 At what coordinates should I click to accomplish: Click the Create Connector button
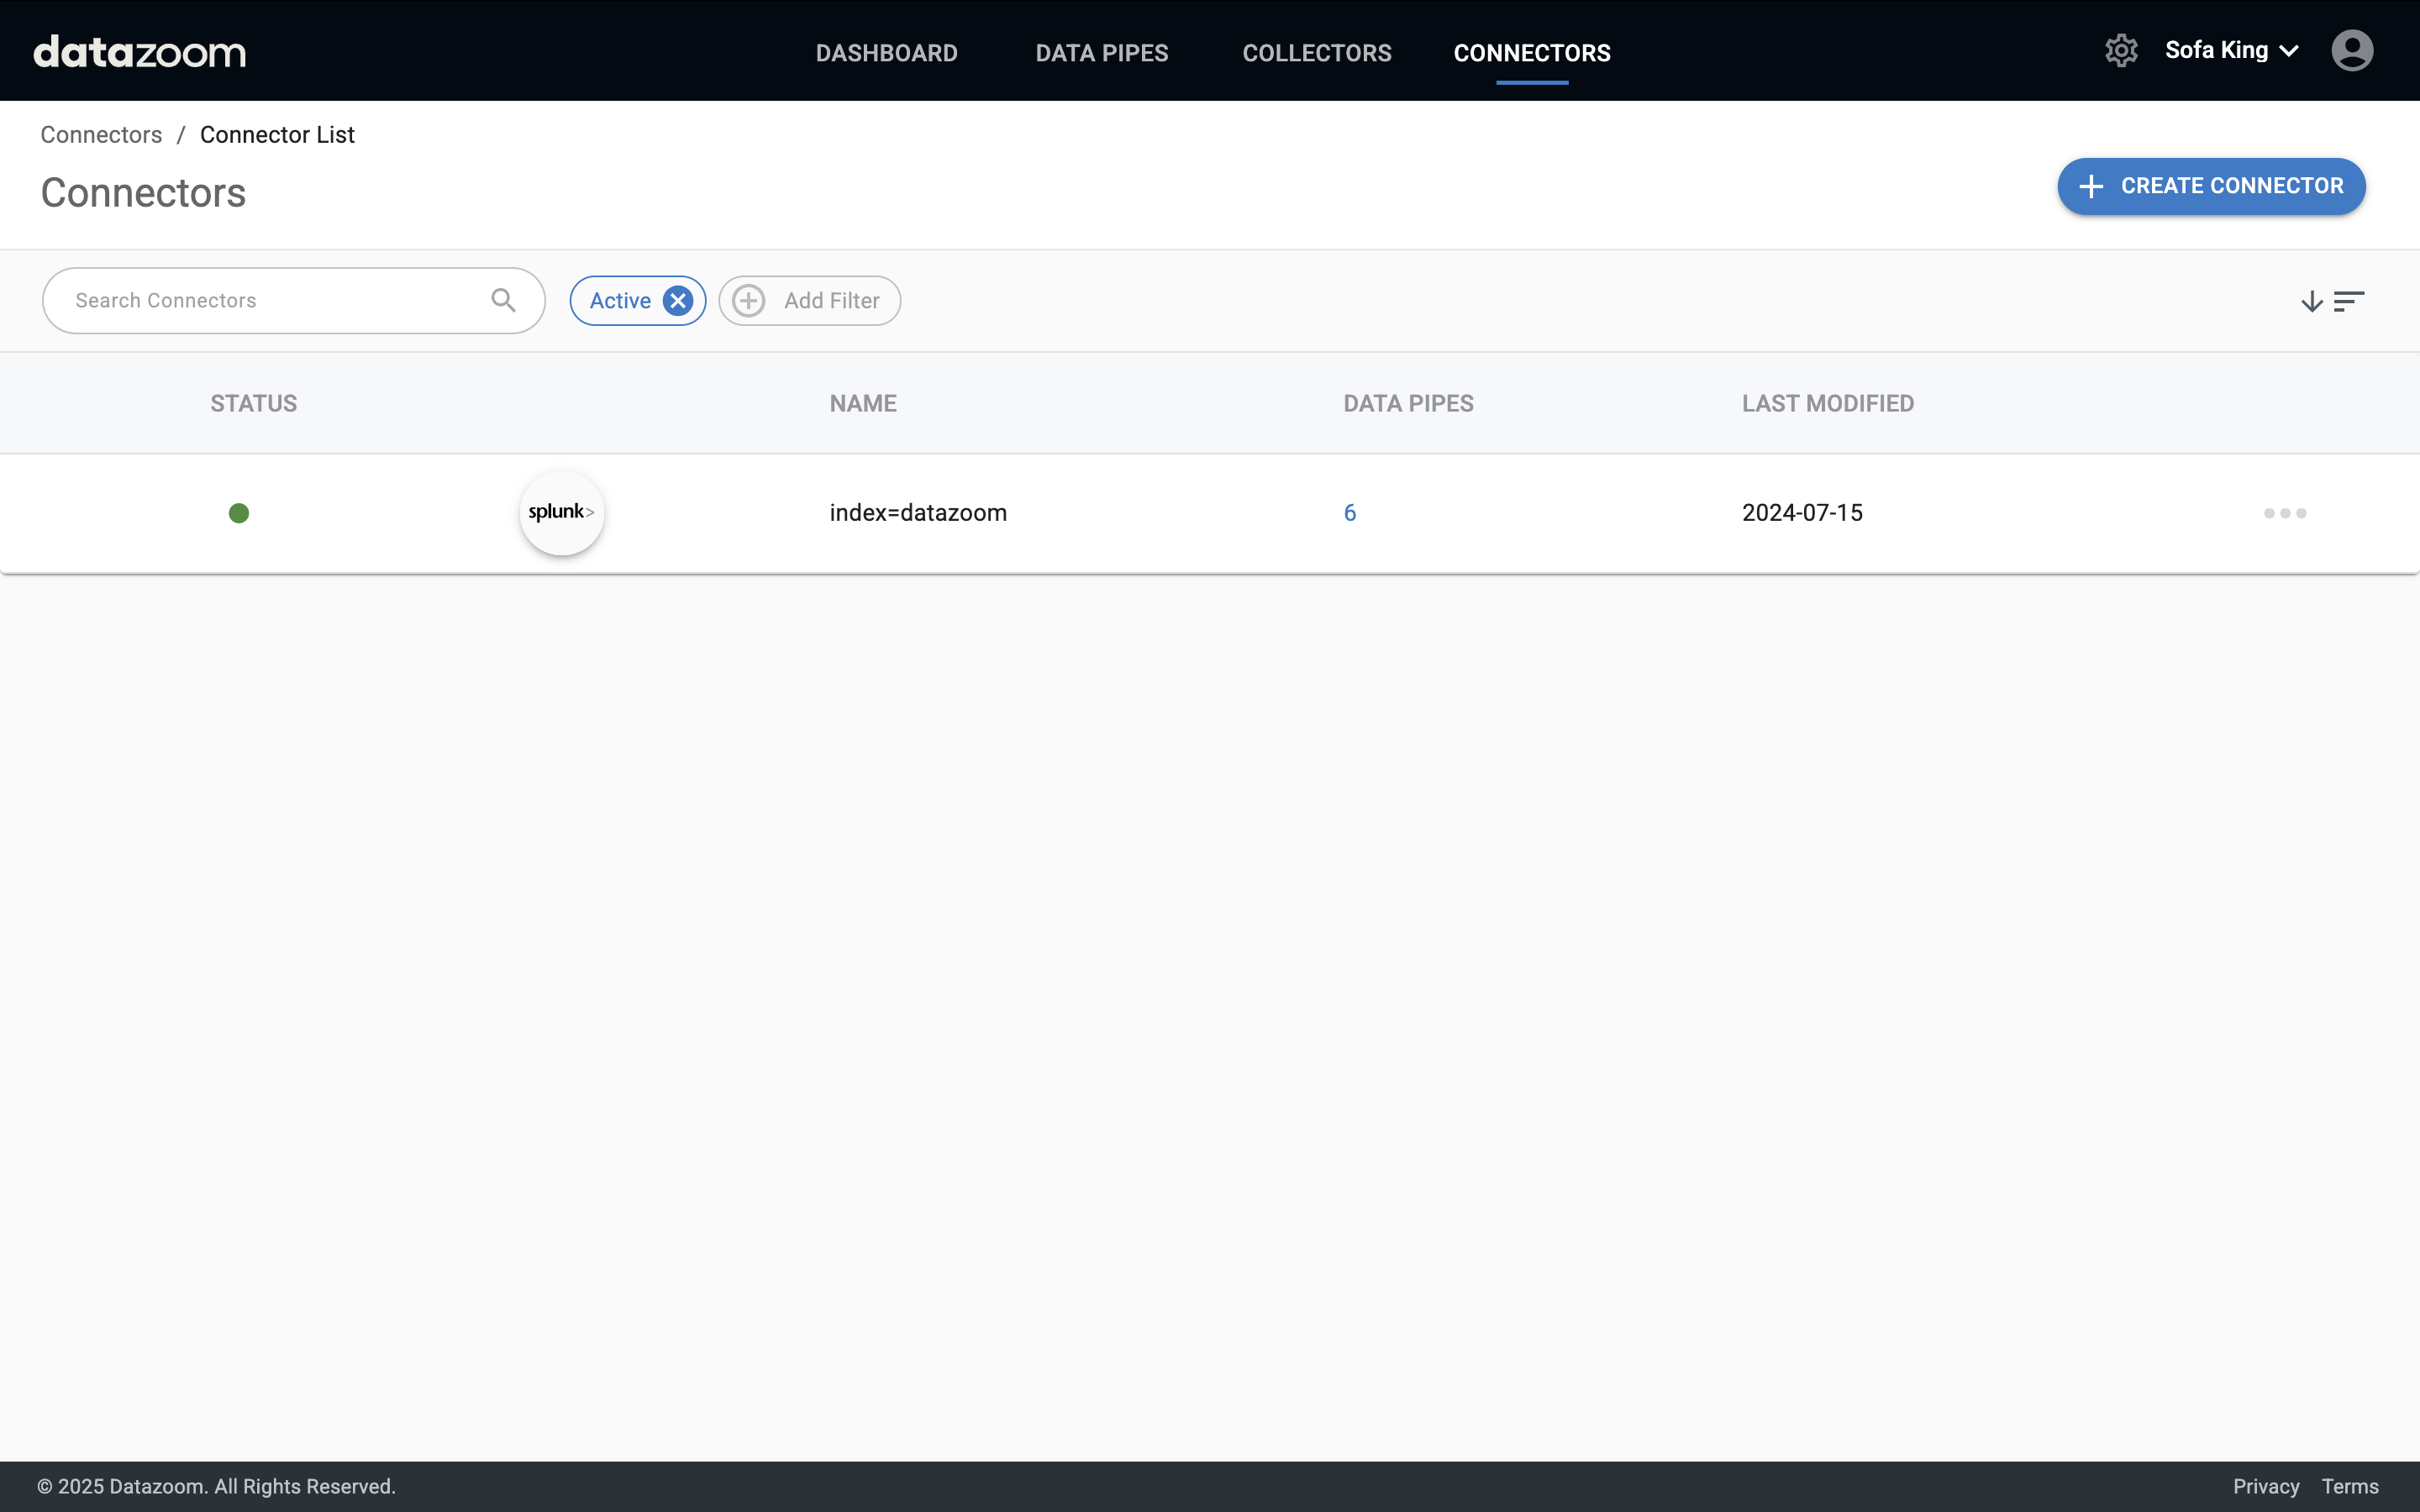[x=2211, y=186]
